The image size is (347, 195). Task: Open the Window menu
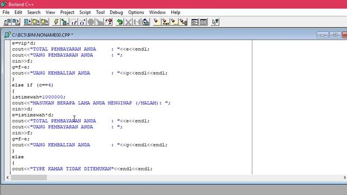point(157,12)
